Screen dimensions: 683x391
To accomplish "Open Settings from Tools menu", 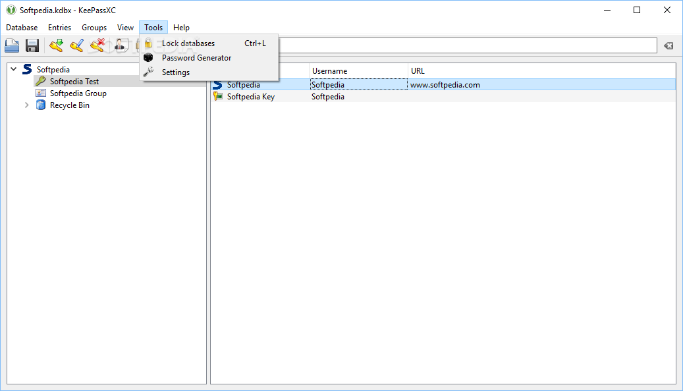I will [x=209, y=72].
